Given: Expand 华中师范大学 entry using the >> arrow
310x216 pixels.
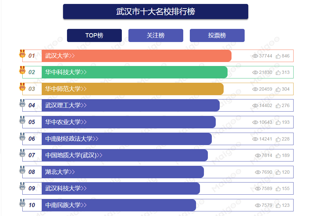Looking at the screenshot, I should tap(84, 89).
